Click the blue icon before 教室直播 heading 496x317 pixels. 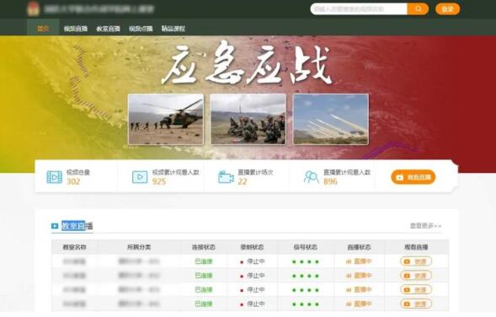[x=55, y=226]
